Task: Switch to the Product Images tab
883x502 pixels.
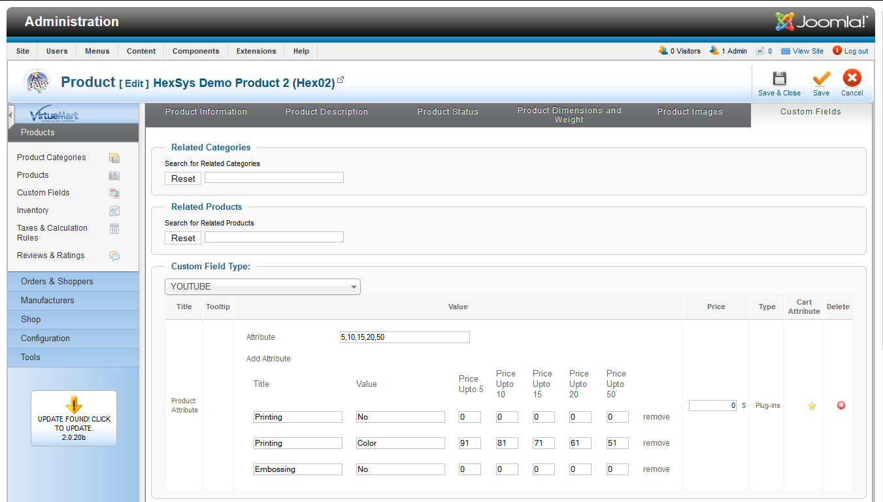Action: [690, 112]
